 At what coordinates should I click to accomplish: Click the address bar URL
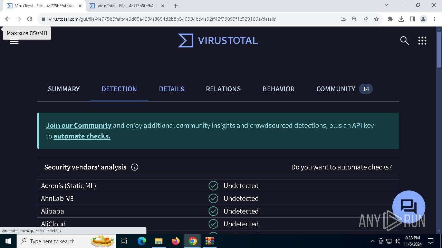tap(162, 19)
